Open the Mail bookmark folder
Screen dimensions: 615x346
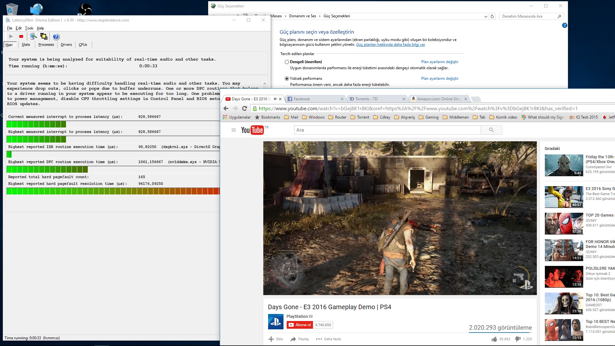pyautogui.click(x=291, y=117)
